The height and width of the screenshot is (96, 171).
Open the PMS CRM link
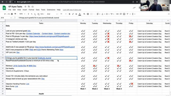pyautogui.click(x=31, y=50)
